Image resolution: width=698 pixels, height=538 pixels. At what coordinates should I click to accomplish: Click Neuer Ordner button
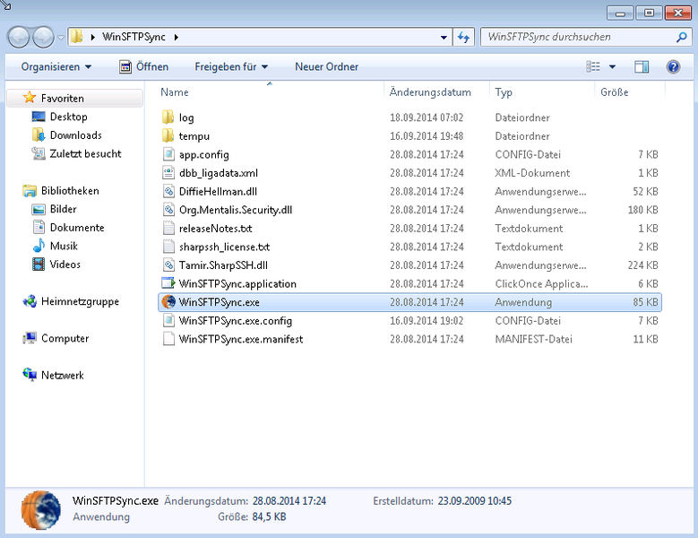tap(326, 67)
